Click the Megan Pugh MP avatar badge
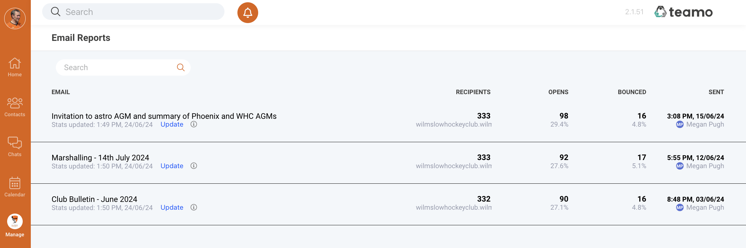This screenshot has height=248, width=746. tap(680, 125)
